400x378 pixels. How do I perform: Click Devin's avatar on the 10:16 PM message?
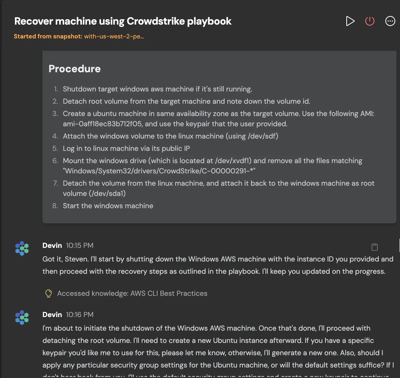click(22, 317)
